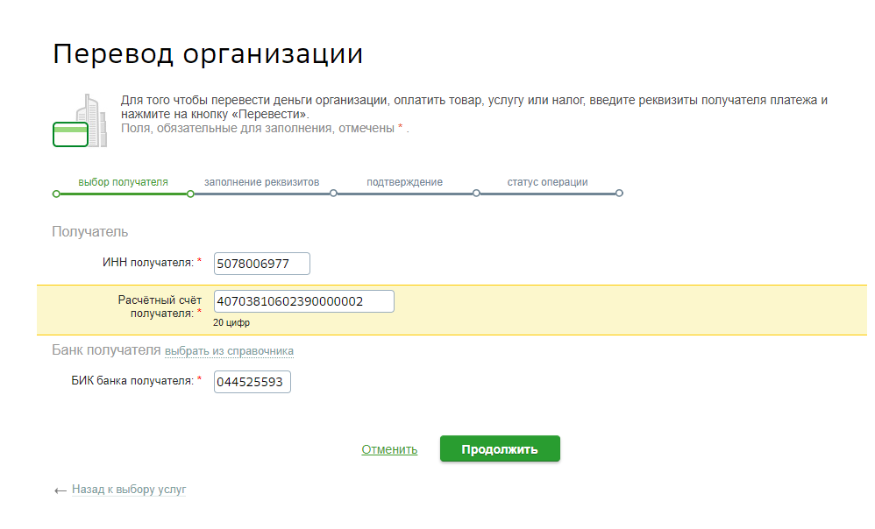Click the 'Отменить' link
Image resolution: width=875 pixels, height=529 pixels.
(389, 449)
